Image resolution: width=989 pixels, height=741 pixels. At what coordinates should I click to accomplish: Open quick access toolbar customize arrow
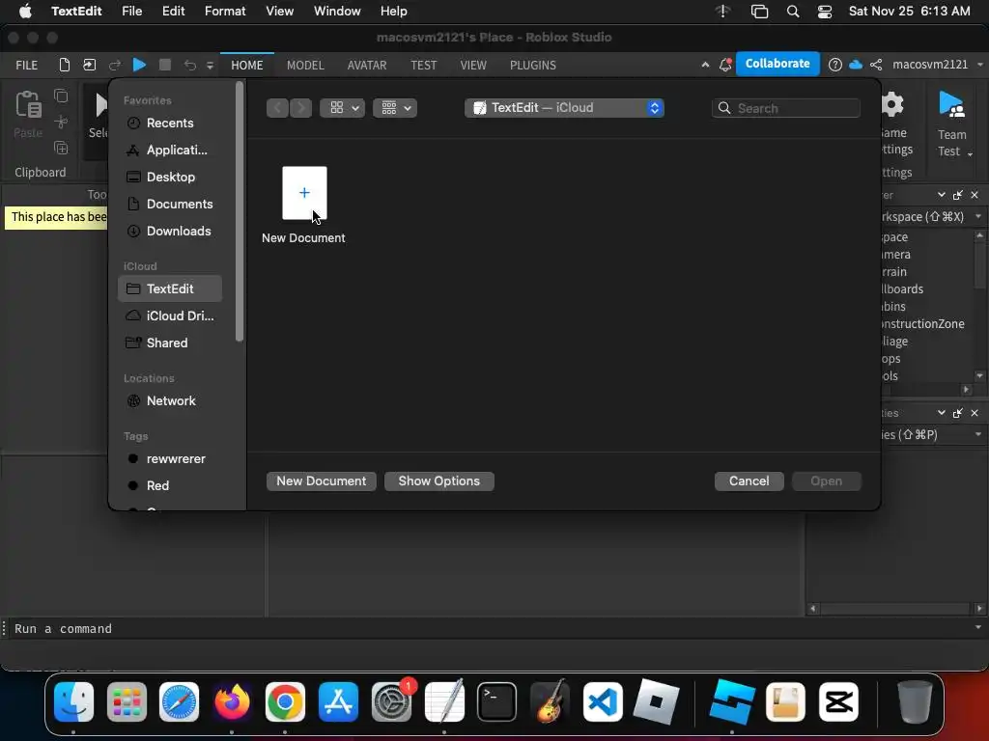pyautogui.click(x=210, y=65)
